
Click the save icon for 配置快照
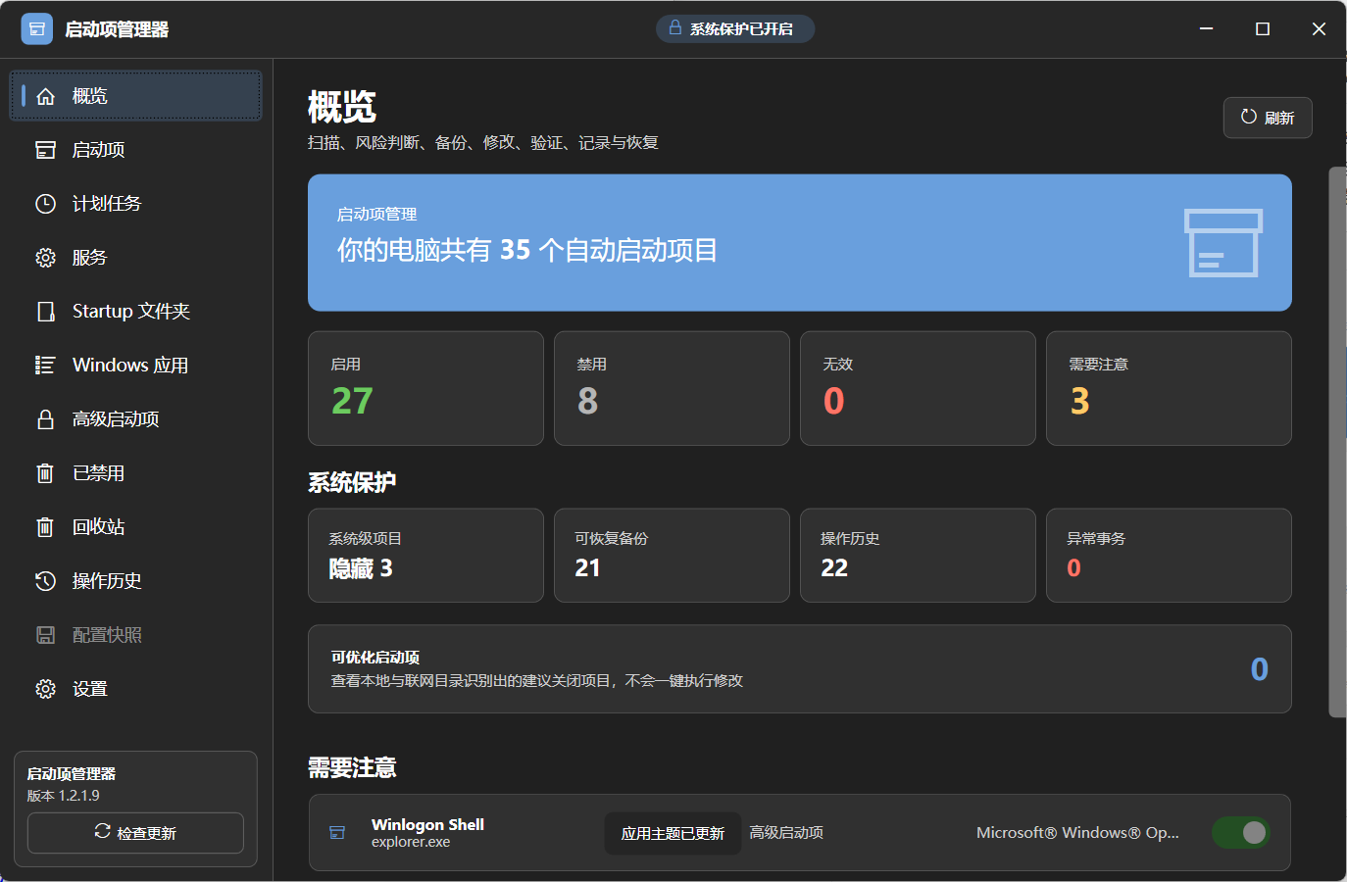(45, 635)
